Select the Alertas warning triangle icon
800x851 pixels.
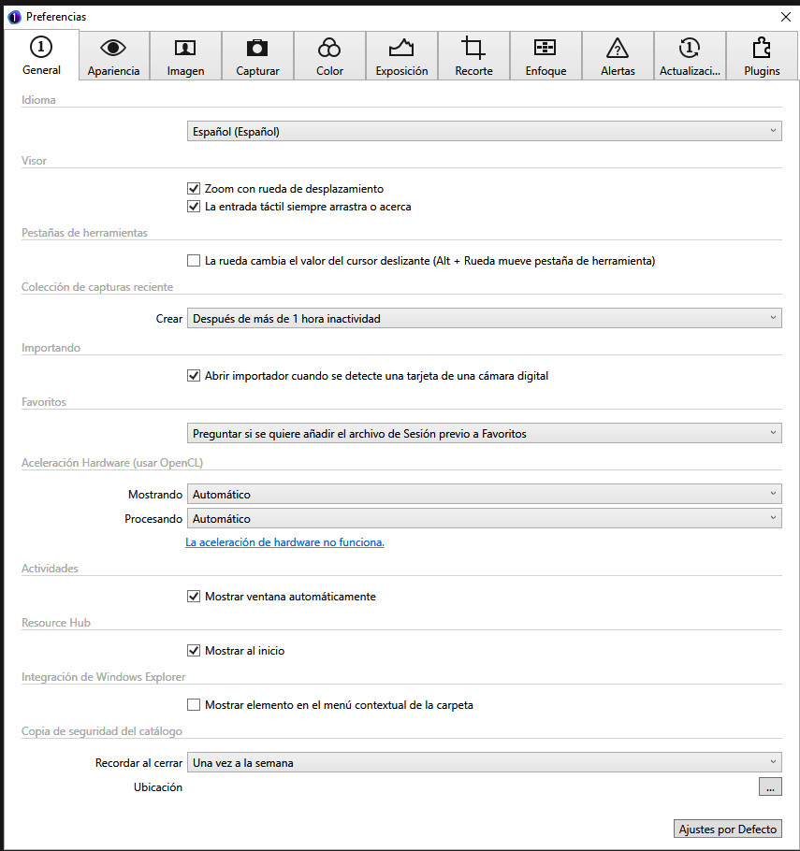pos(618,49)
